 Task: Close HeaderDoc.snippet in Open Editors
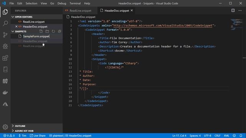pos(16,26)
